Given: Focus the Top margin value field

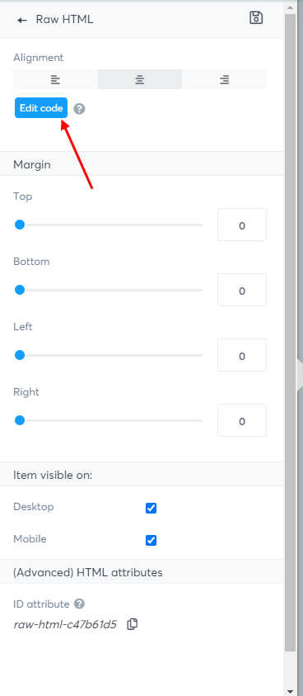Looking at the screenshot, I should pos(242,225).
